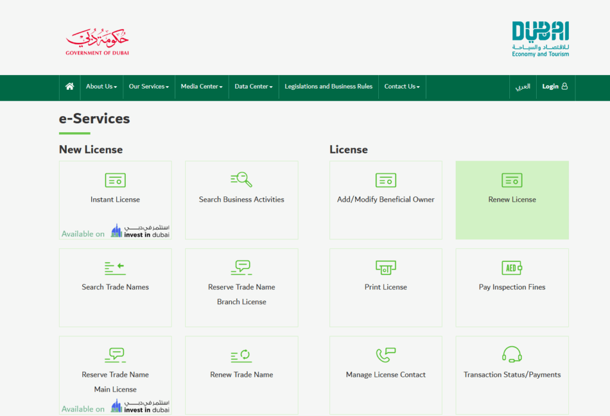The width and height of the screenshot is (610, 416).
Task: Select Legislations and Business Rules menu item
Action: tap(328, 87)
